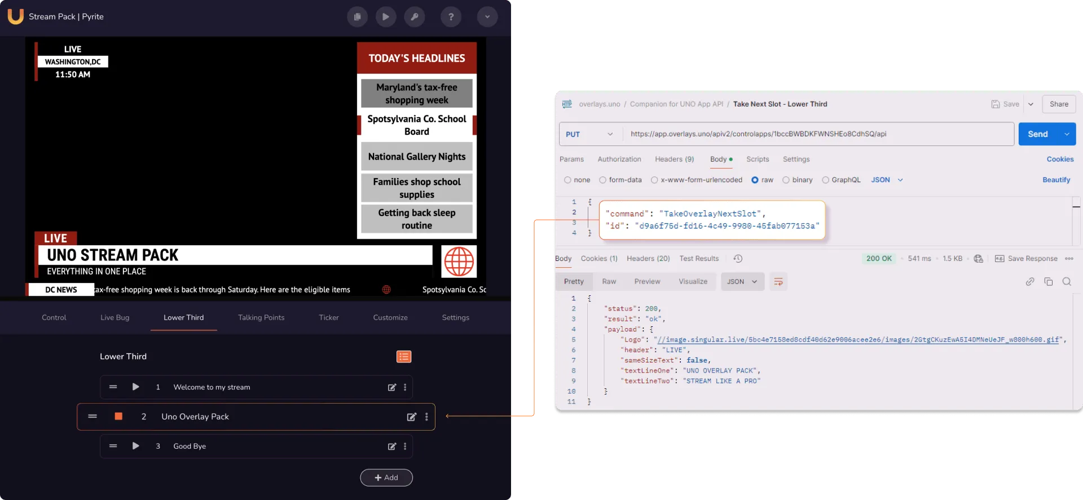Screen dimensions: 1083x500
Task: Search the response with magnifier icon
Action: tap(1067, 282)
